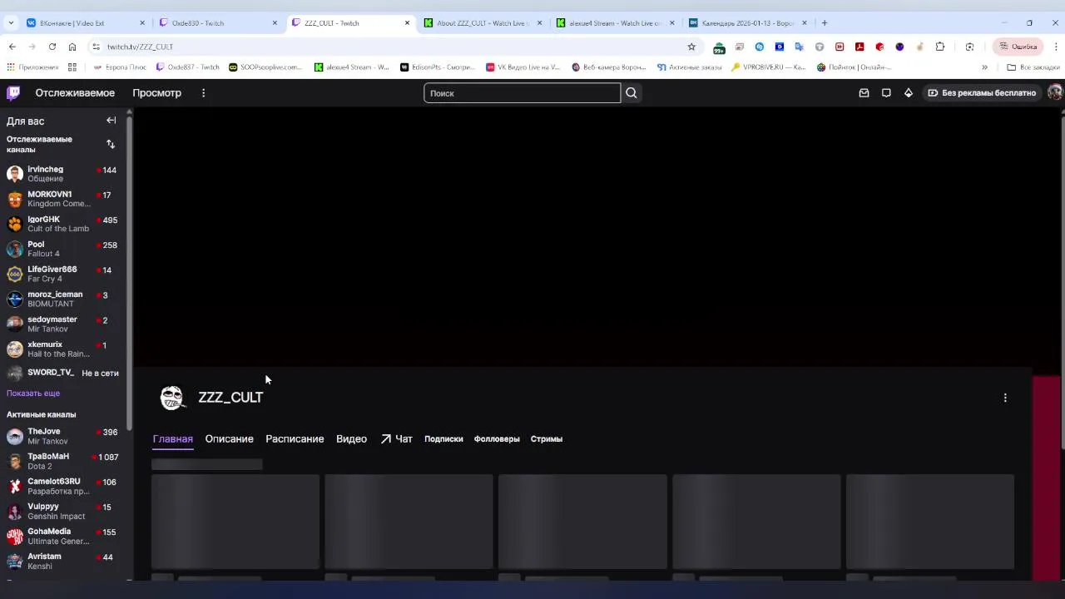Open the new tab plus button

click(825, 22)
